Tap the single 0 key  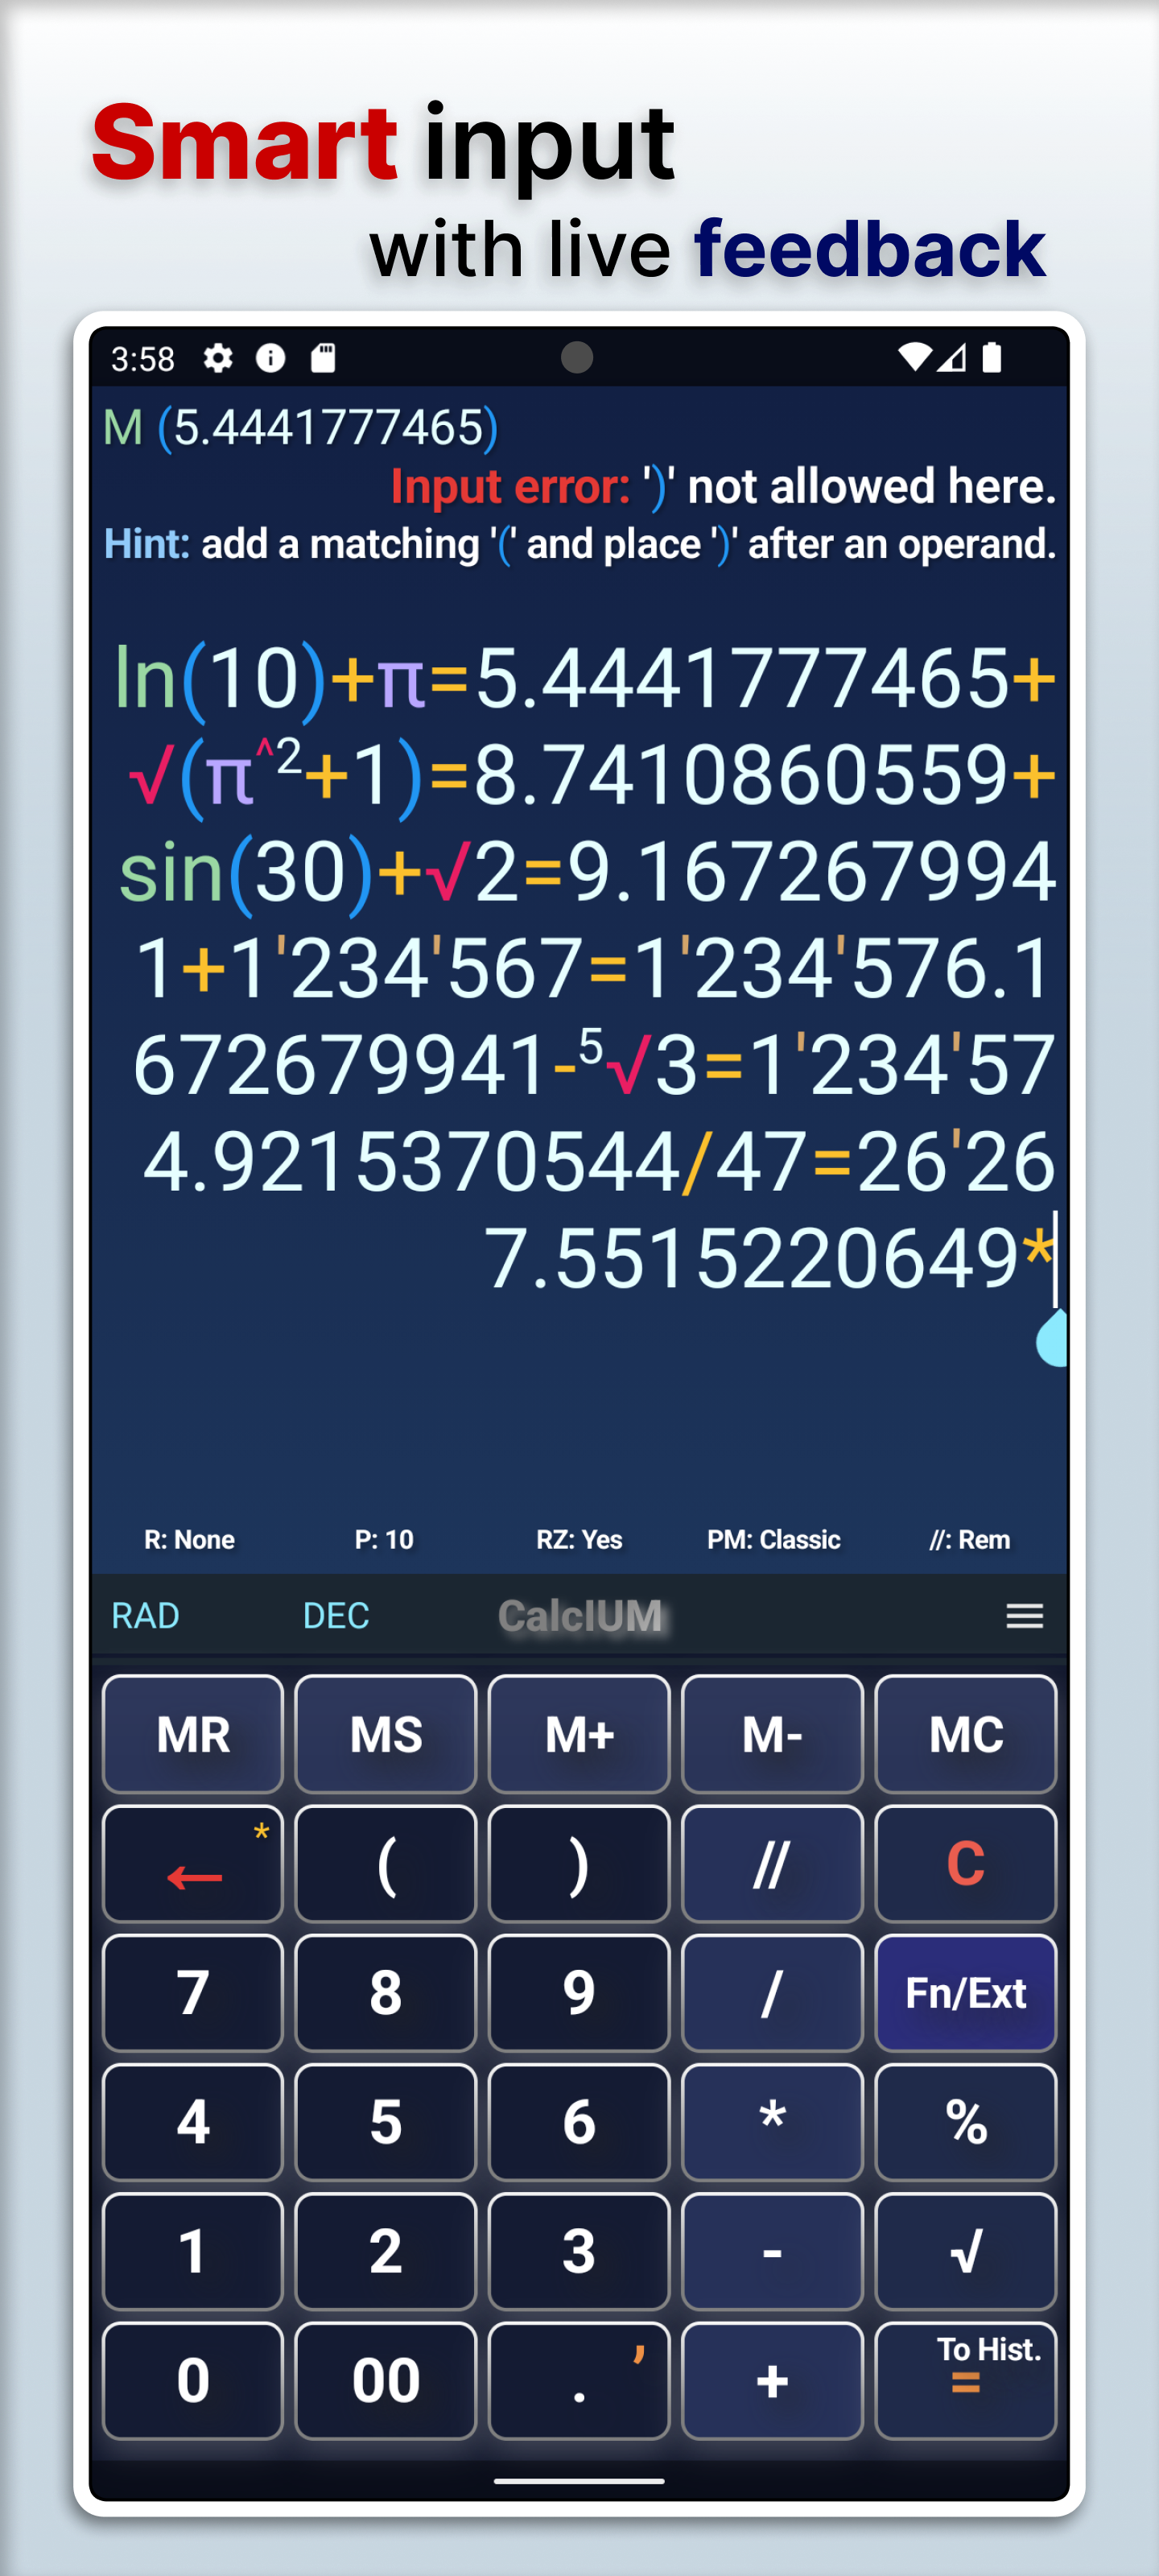point(193,2380)
